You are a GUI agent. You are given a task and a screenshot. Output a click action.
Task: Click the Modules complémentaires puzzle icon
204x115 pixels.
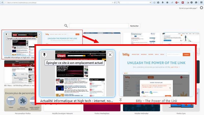click(x=23, y=101)
